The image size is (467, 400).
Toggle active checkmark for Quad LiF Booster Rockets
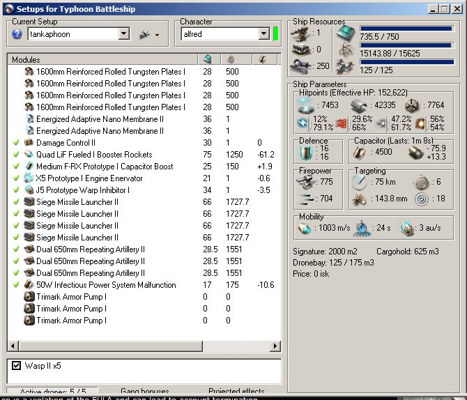[17, 155]
